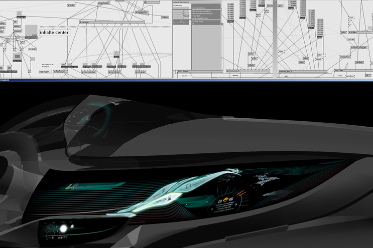Click the glowing white sun icon
Screen dimensions: 373x248
coord(64,228)
